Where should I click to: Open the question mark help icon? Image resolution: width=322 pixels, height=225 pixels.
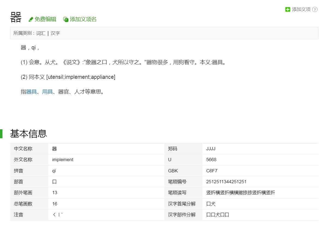315,10
